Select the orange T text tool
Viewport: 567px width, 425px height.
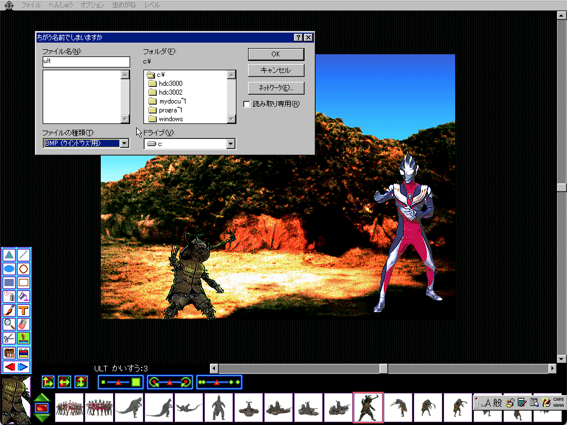click(x=23, y=310)
